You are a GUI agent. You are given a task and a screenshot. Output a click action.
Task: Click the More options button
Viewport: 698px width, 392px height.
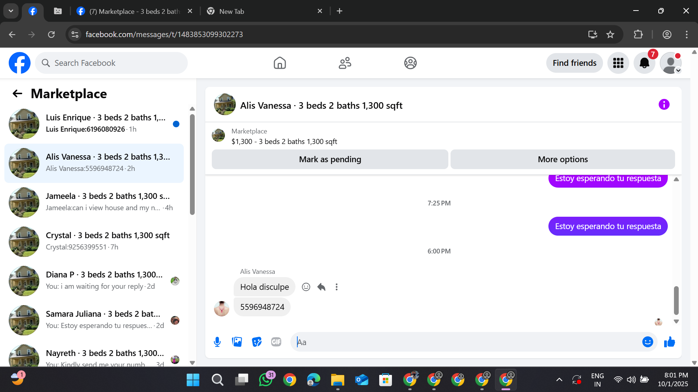coord(563,159)
